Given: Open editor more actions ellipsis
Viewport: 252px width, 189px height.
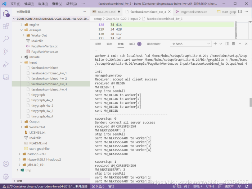Looking at the screenshot, I should point(246,11).
